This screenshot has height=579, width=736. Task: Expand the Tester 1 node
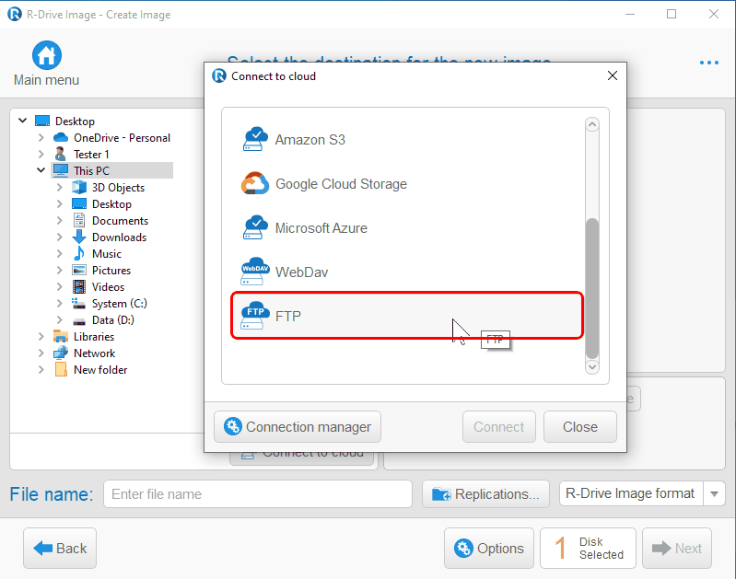click(41, 154)
